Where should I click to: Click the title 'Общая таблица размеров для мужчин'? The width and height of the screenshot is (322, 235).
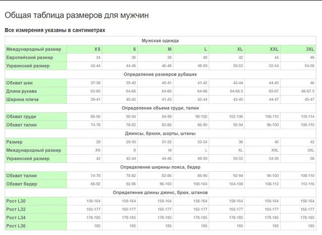pyautogui.click(x=77, y=16)
